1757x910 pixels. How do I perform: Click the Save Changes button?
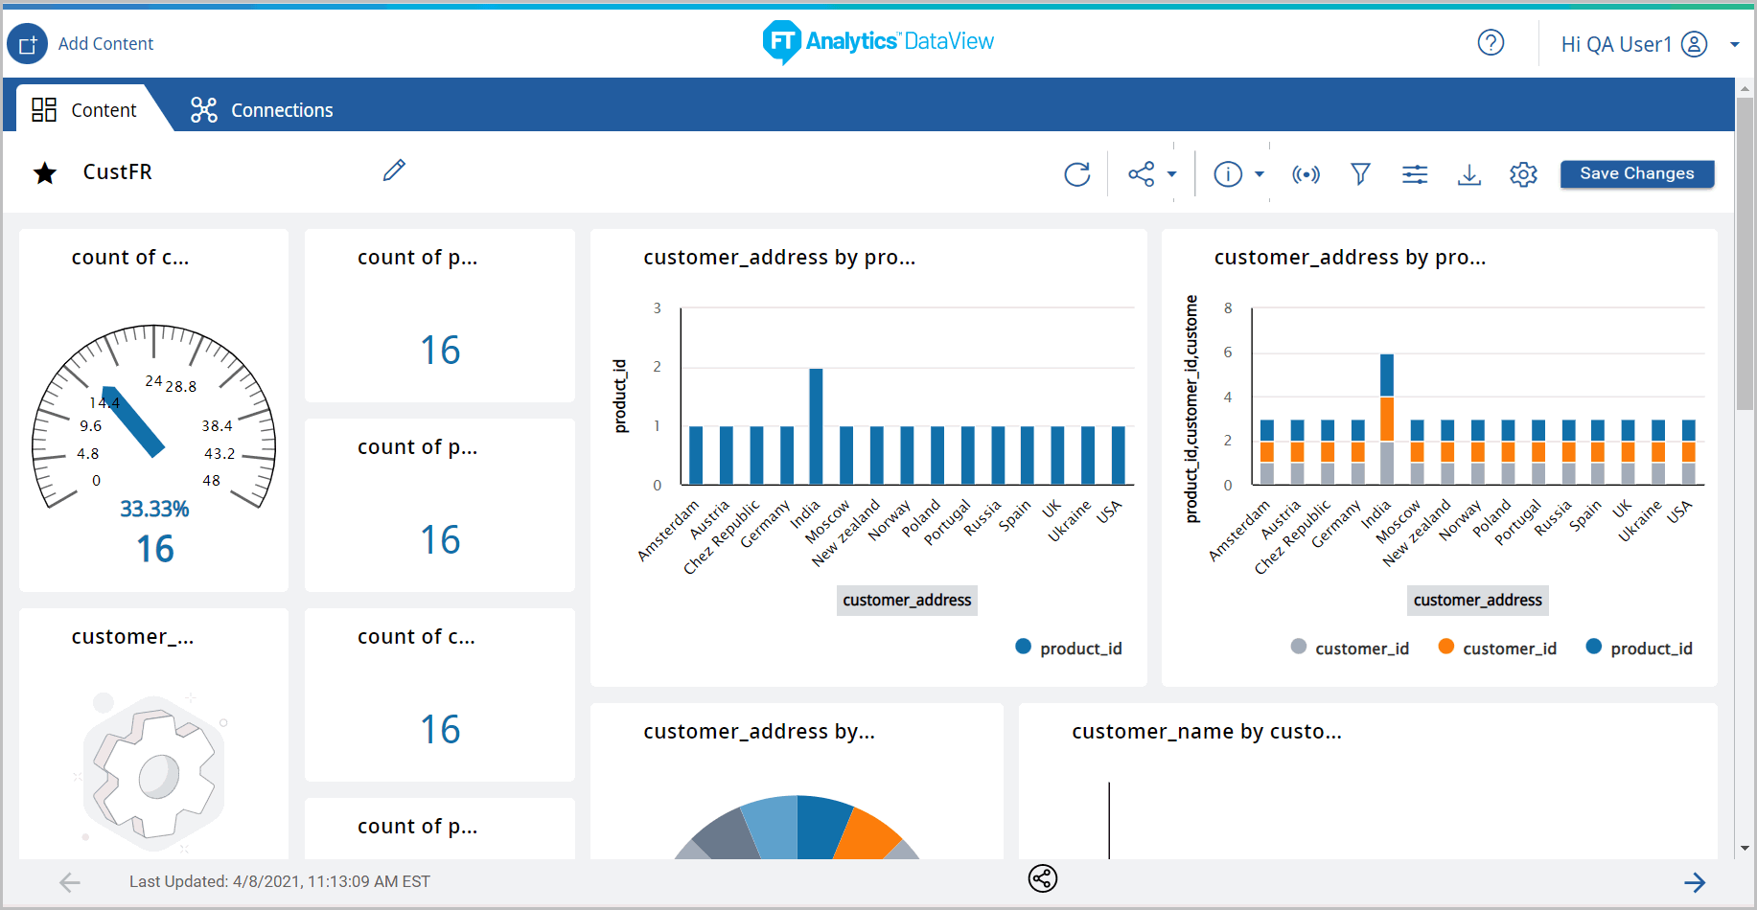tap(1636, 173)
